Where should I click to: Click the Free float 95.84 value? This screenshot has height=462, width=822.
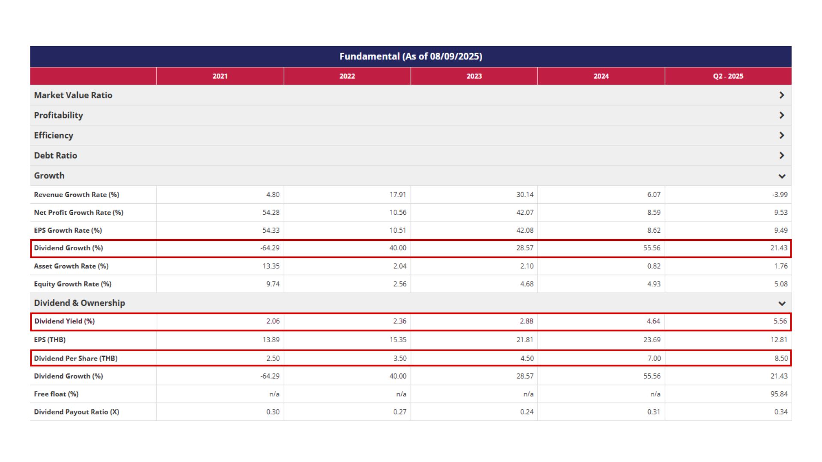pos(778,394)
